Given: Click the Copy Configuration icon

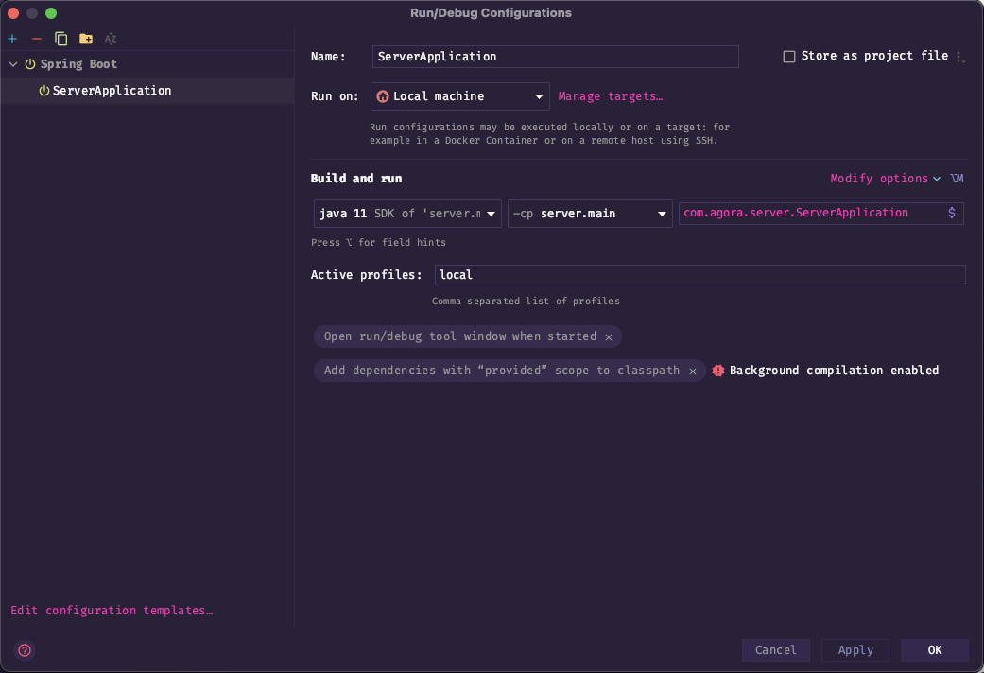Looking at the screenshot, I should click(x=61, y=39).
